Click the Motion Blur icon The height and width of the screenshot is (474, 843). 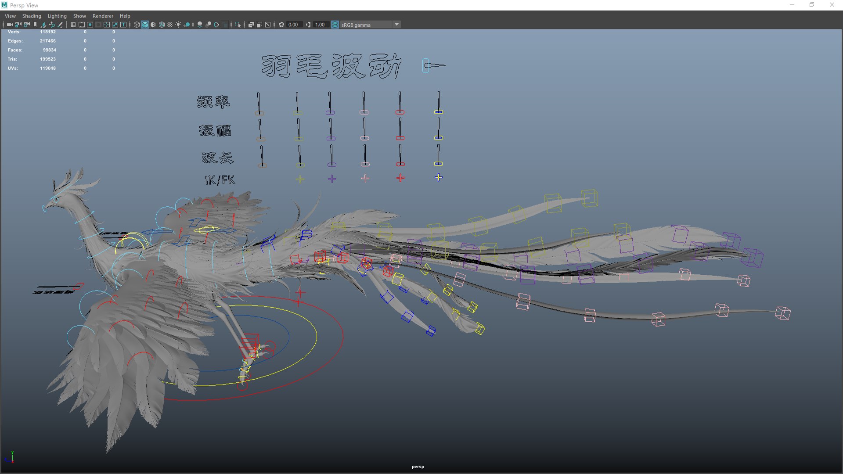pyautogui.click(x=208, y=25)
